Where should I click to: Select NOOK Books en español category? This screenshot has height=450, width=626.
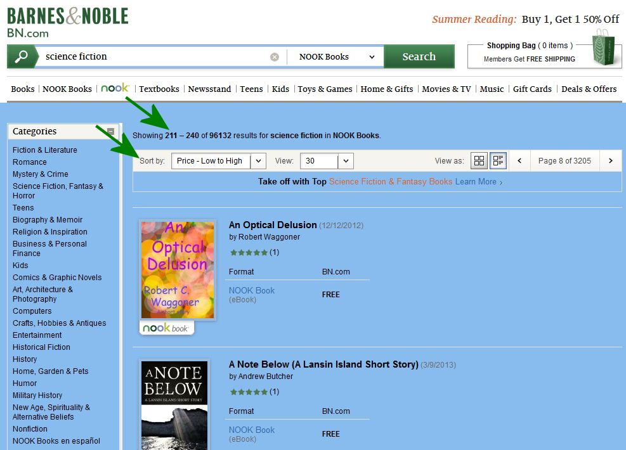(x=56, y=441)
